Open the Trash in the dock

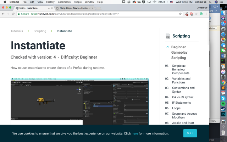(x=223, y=132)
